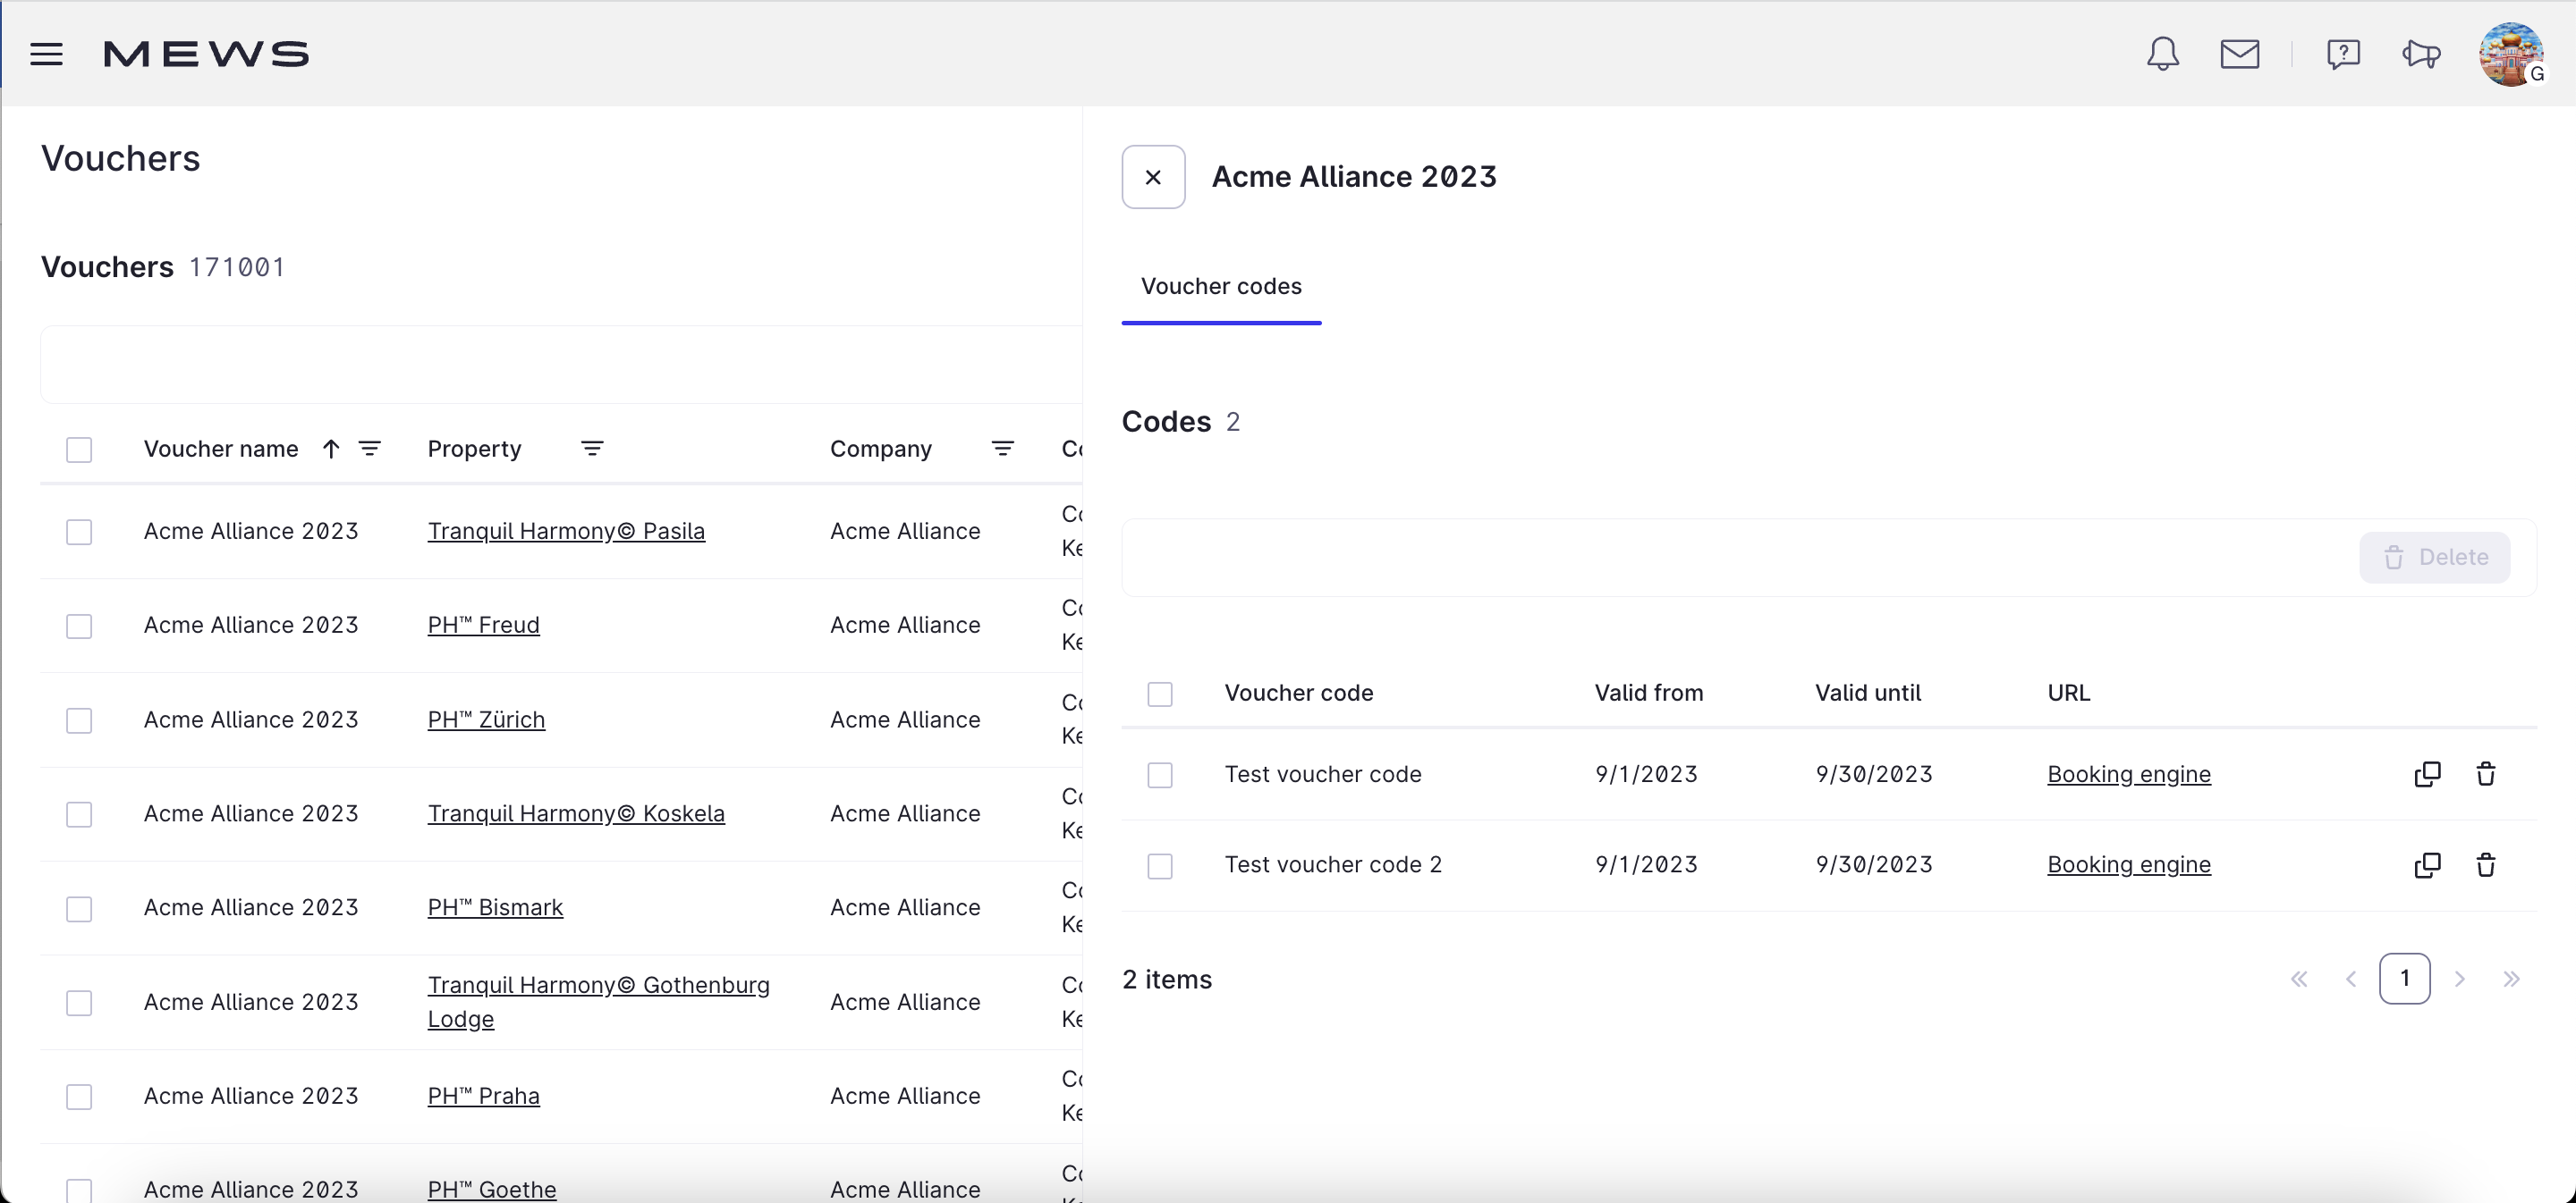
Task: Click the megaphone announcements icon
Action: pyautogui.click(x=2421, y=54)
